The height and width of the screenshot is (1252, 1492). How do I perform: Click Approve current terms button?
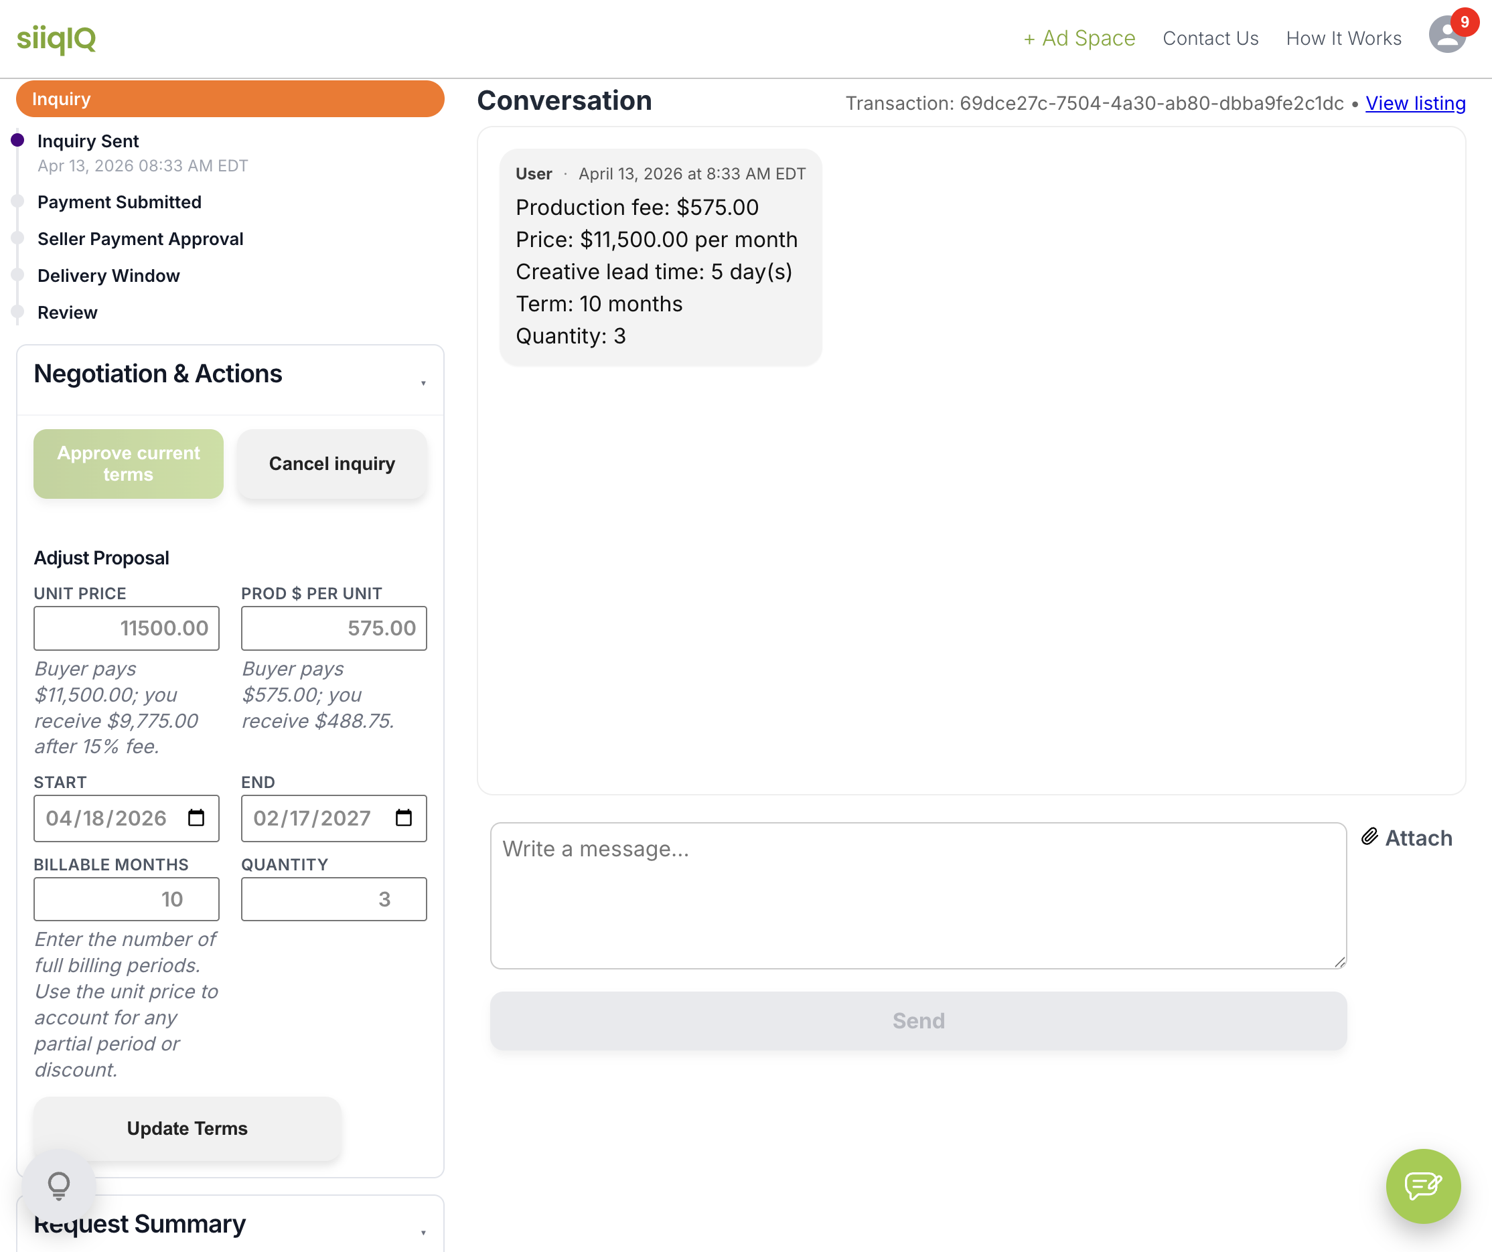point(129,463)
